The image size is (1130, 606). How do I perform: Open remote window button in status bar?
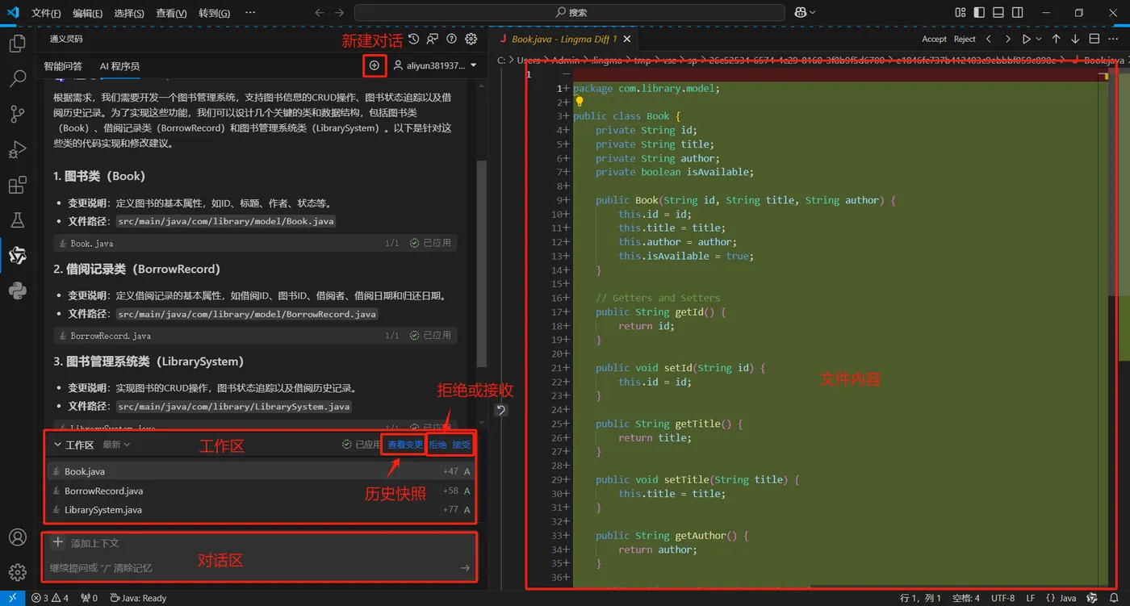point(13,598)
